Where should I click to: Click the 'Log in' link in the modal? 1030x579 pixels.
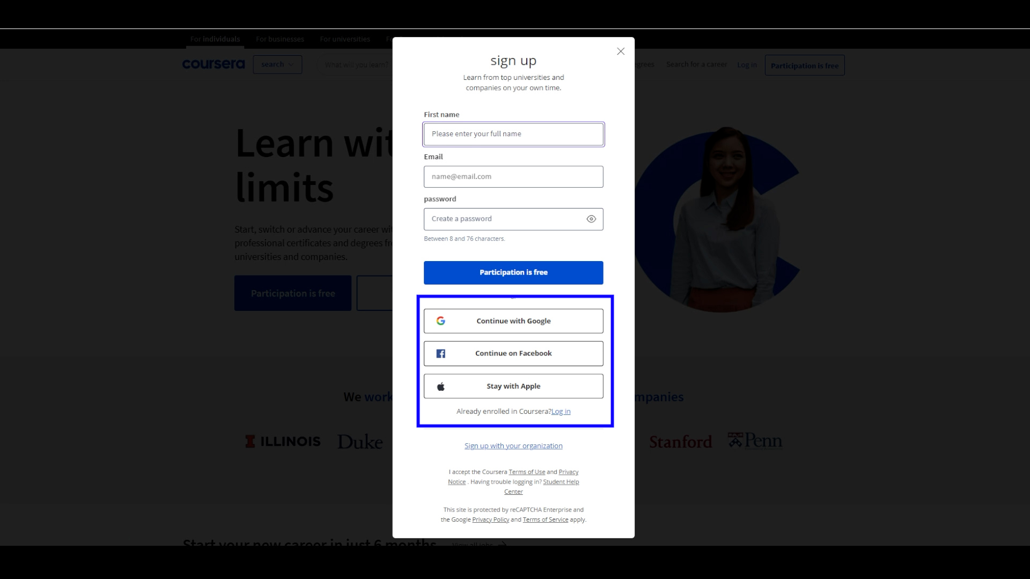click(x=561, y=411)
